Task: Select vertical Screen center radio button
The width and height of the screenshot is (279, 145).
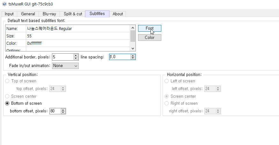Action: (7, 96)
